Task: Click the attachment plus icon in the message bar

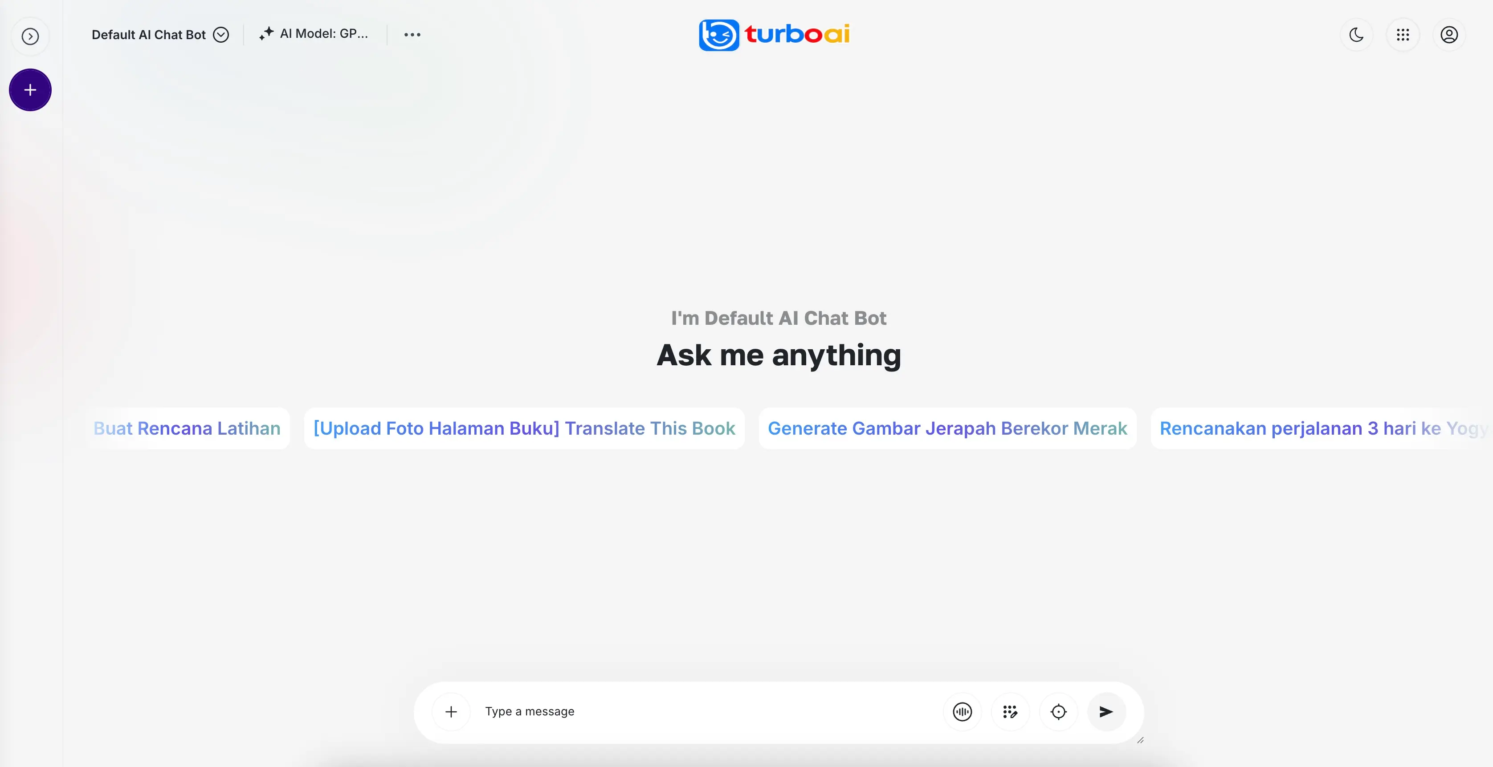Action: point(451,711)
